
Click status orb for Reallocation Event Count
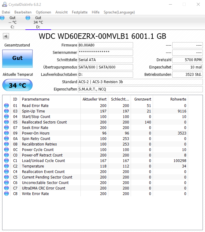[6, 171]
